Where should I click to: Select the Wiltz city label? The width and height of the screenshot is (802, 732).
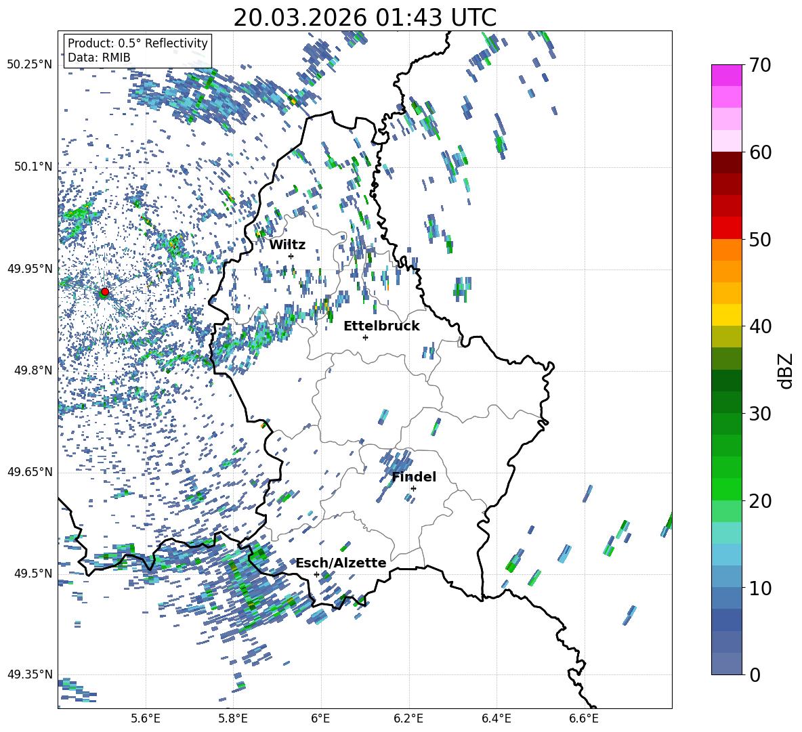coord(287,245)
